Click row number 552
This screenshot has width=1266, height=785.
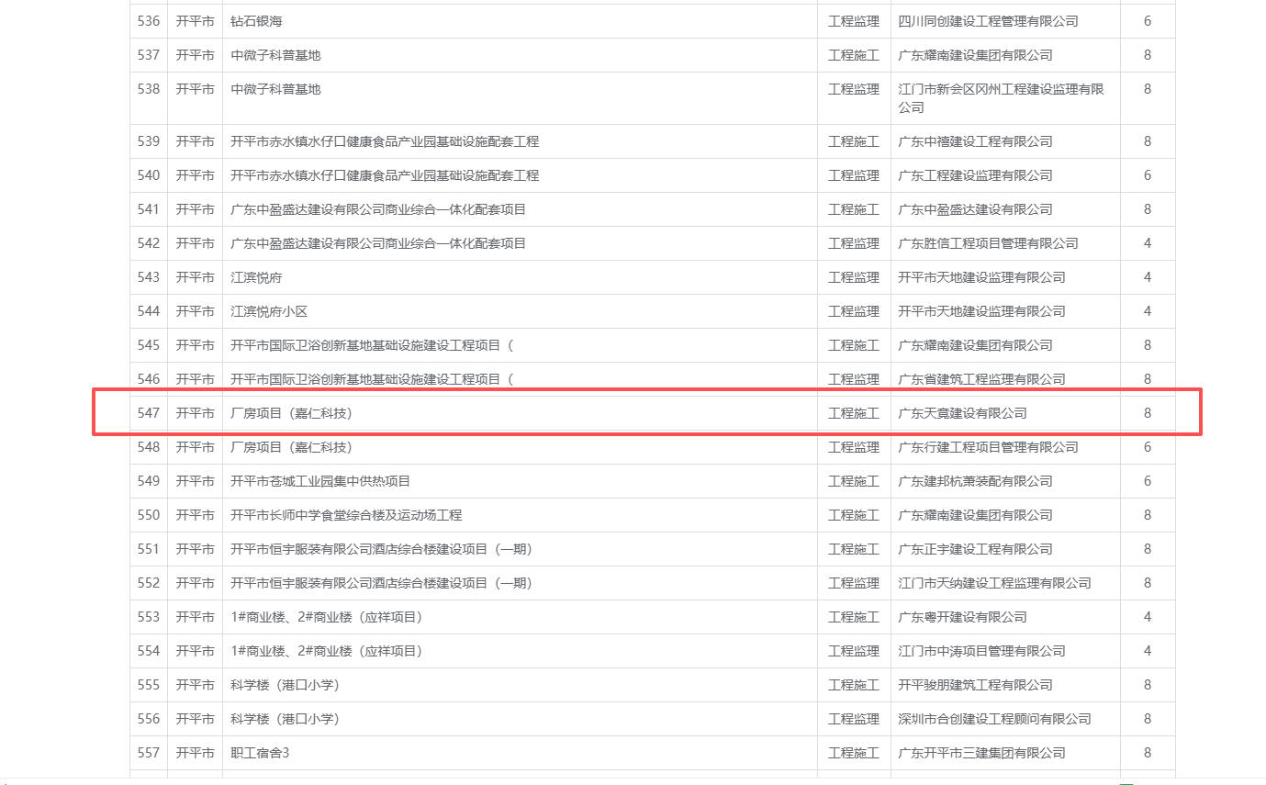149,583
